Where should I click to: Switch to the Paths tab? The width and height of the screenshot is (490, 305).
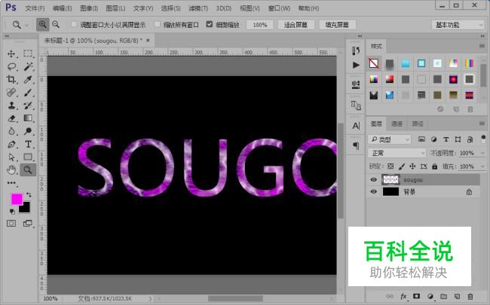coord(418,124)
